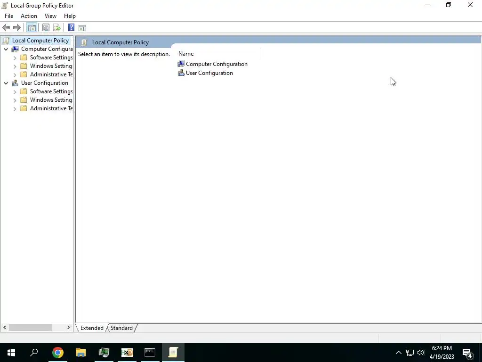Image resolution: width=482 pixels, height=362 pixels.
Task: Click the tree pane's right scroll arrow
Action: (69, 327)
